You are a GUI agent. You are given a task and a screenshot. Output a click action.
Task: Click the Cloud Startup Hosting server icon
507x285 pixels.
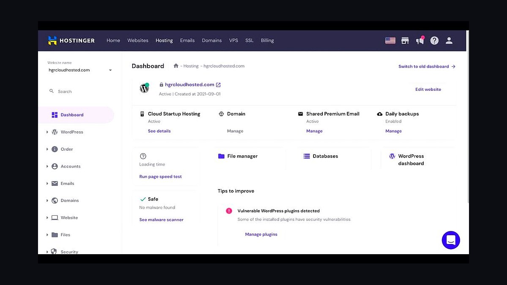tap(142, 114)
